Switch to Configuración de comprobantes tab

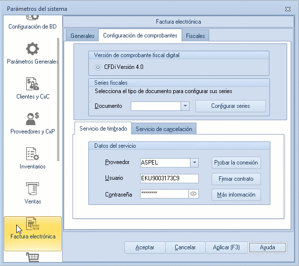click(140, 35)
